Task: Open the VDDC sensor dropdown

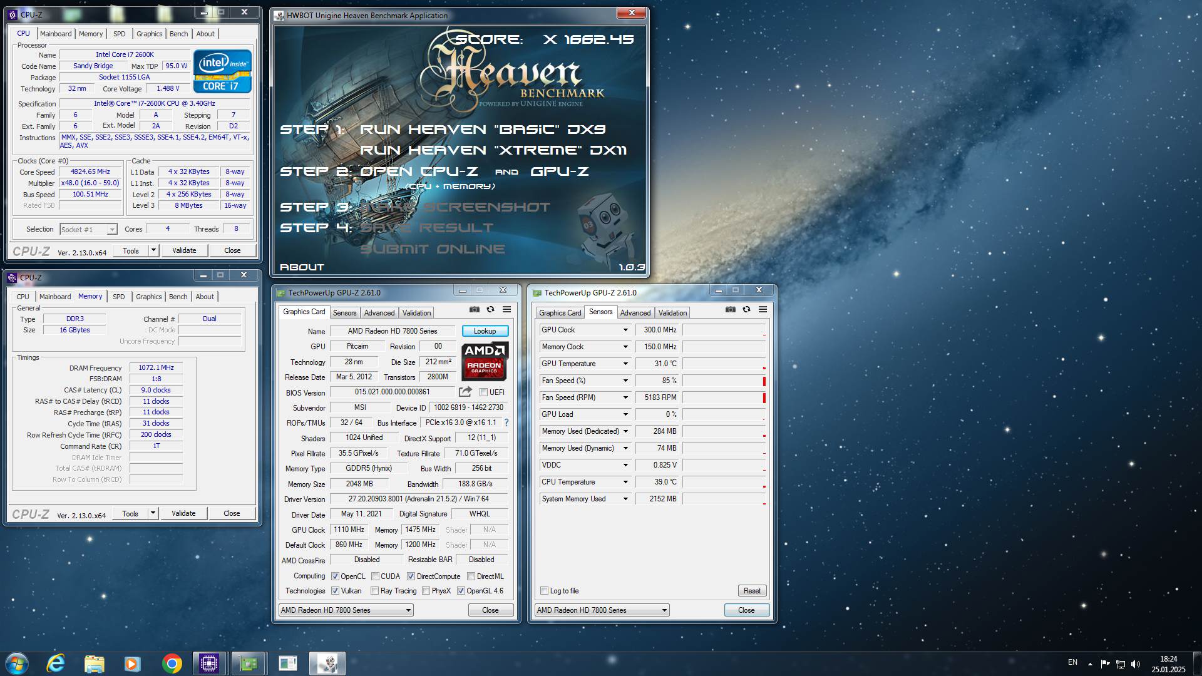Action: [x=625, y=465]
